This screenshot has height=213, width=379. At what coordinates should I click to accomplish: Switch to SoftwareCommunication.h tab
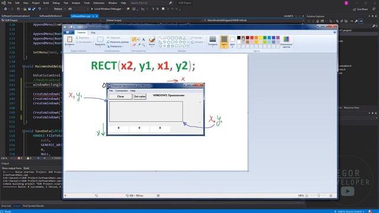[16, 16]
